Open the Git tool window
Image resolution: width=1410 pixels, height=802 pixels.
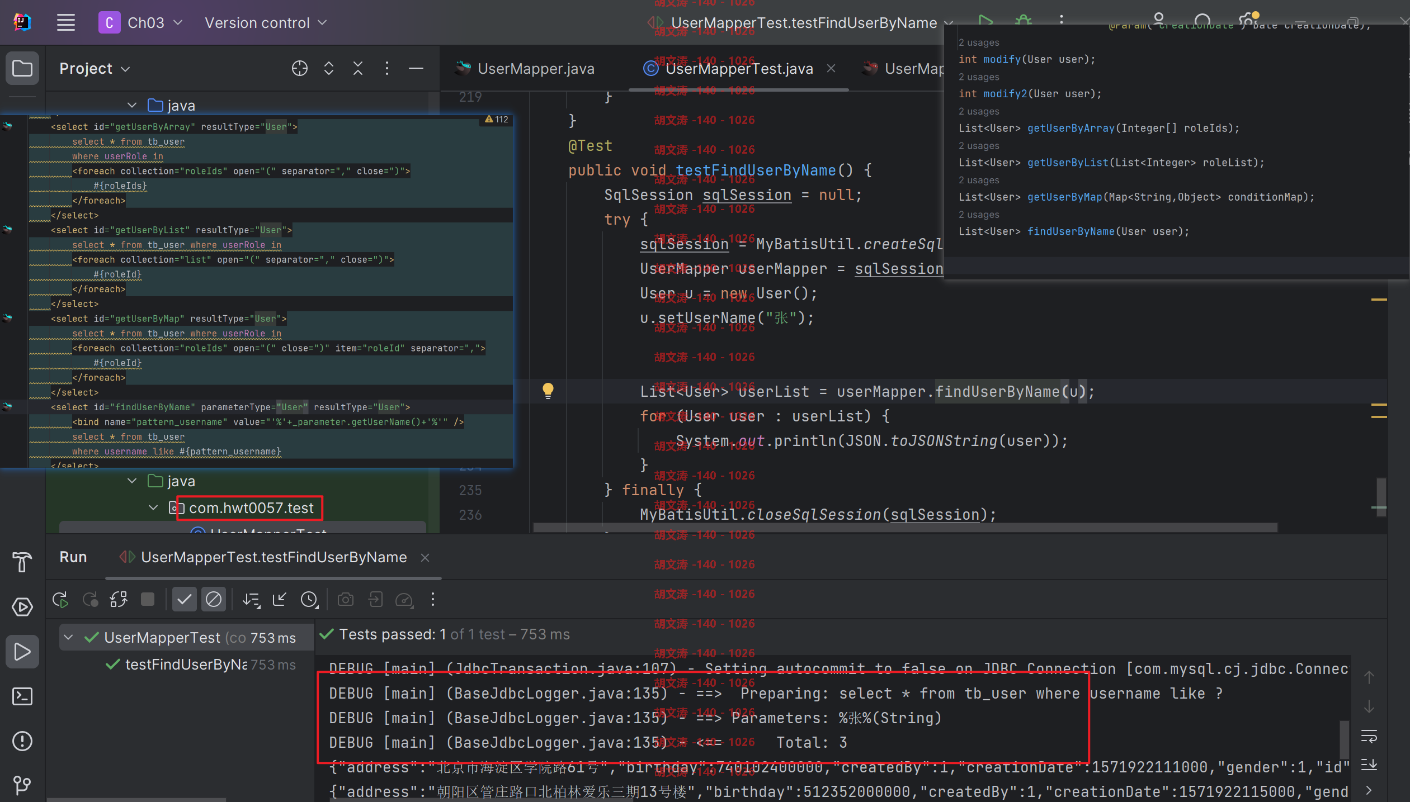click(22, 785)
